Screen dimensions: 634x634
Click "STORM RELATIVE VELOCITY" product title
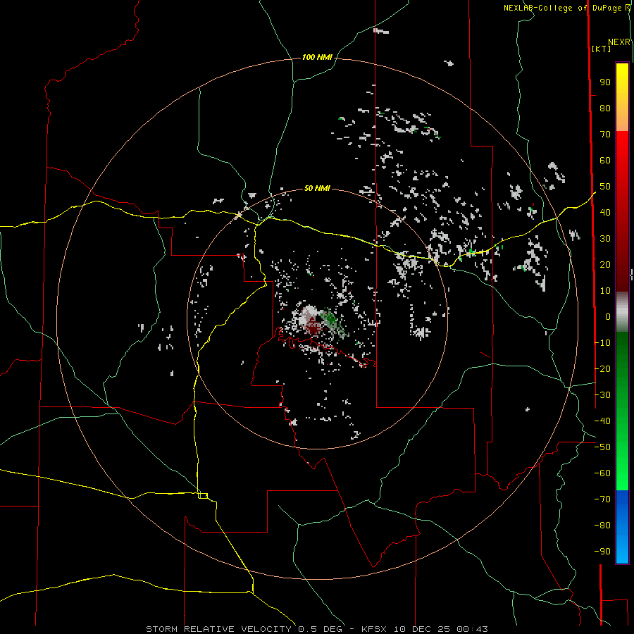[x=218, y=629]
